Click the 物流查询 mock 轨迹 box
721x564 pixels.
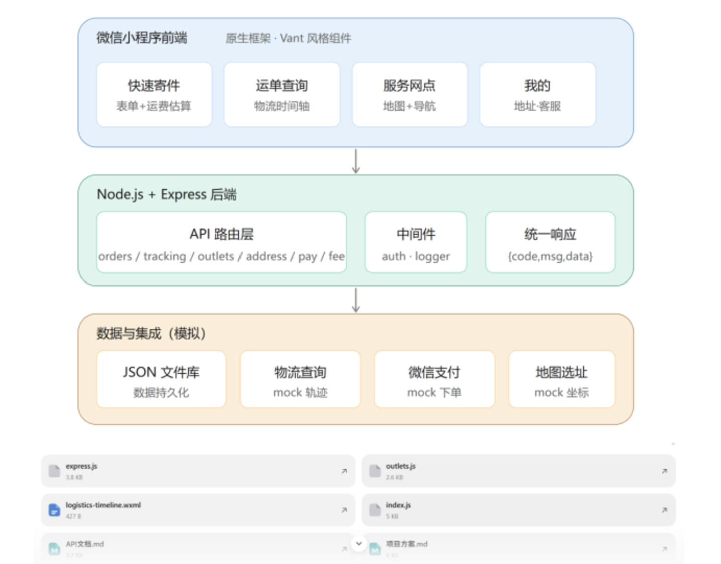click(300, 379)
